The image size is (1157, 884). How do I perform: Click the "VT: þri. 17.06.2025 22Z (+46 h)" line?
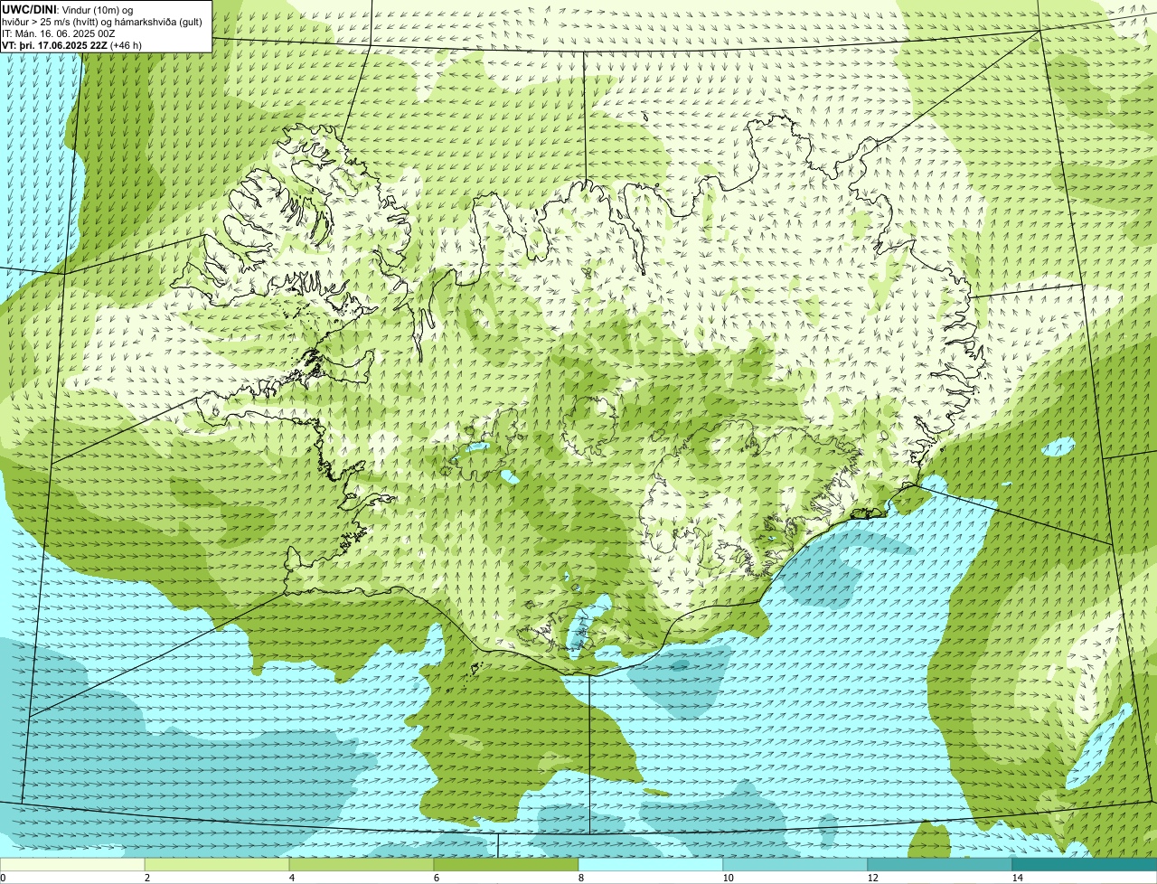pyautogui.click(x=71, y=44)
